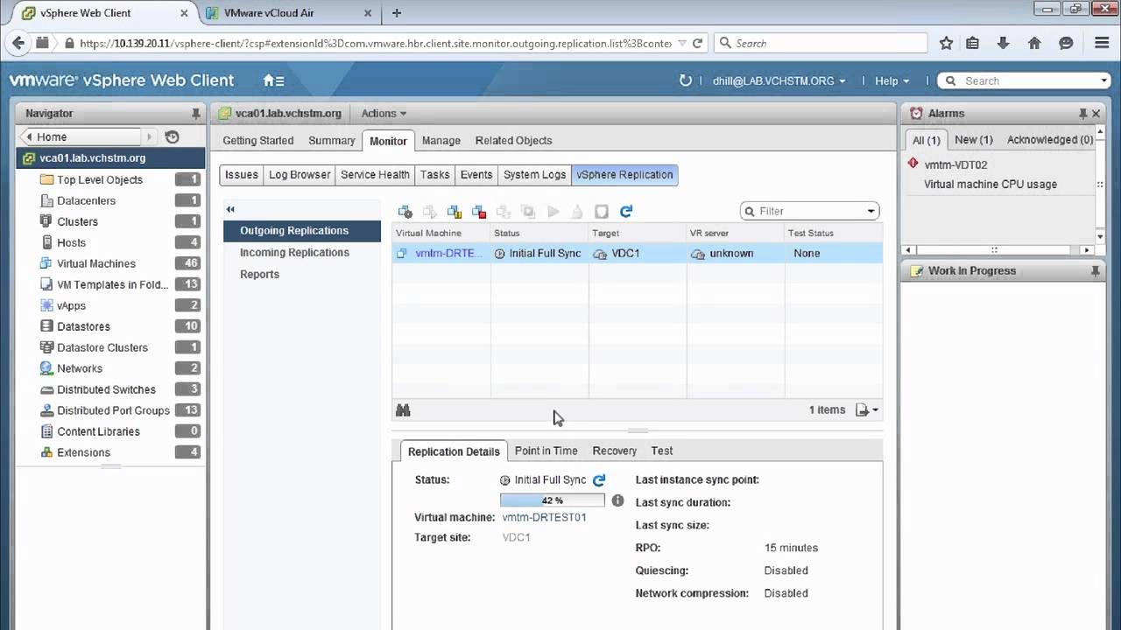Screen dimensions: 1121x630
Task: Open the Actions dropdown menu
Action: [384, 114]
